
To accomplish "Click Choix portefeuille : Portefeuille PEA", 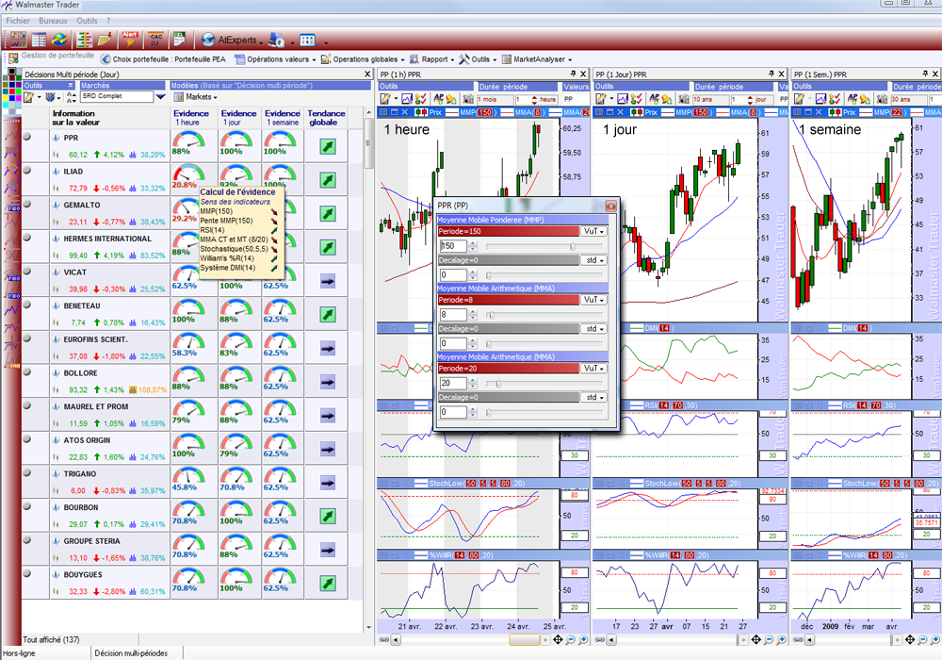I will (163, 59).
